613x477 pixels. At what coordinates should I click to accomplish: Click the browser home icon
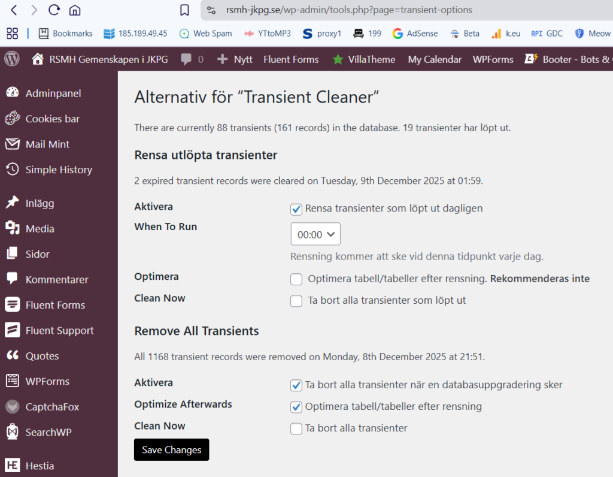coord(75,10)
